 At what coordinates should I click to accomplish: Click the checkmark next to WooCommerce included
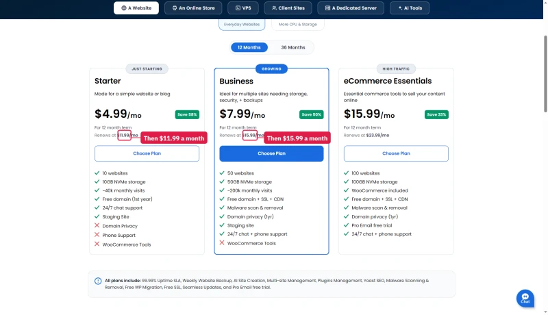click(346, 190)
